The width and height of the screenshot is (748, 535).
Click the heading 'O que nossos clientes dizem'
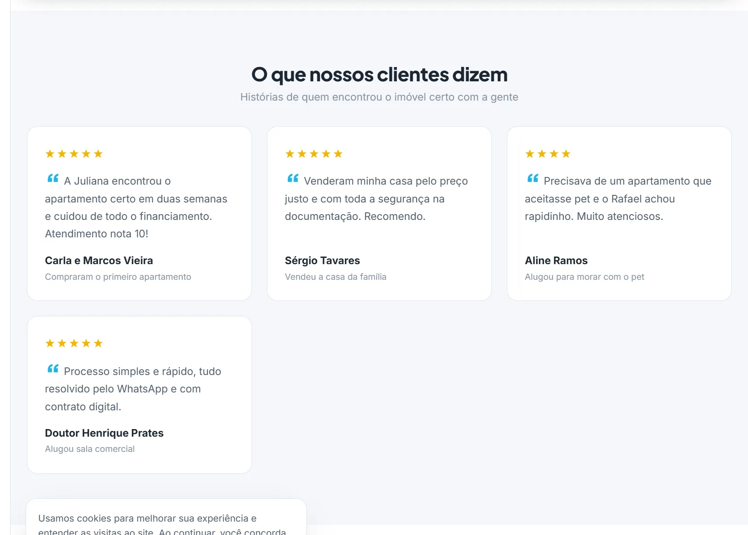(379, 74)
